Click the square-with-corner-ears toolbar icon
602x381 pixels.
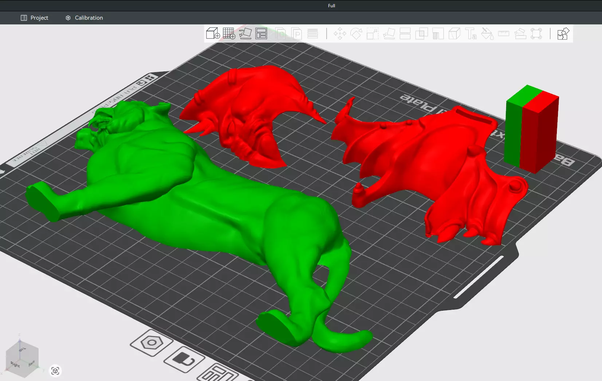(x=536, y=34)
